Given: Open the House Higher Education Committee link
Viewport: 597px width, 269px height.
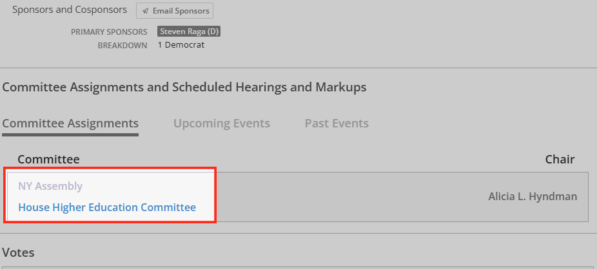Looking at the screenshot, I should coord(107,207).
